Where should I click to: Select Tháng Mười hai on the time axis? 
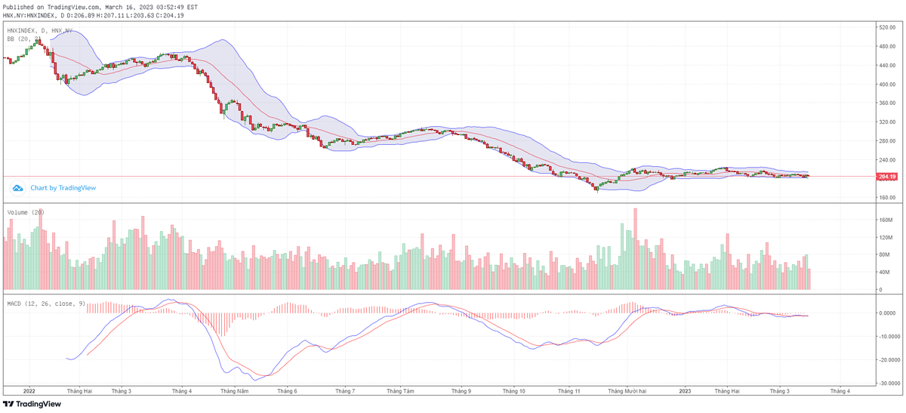tap(629, 391)
